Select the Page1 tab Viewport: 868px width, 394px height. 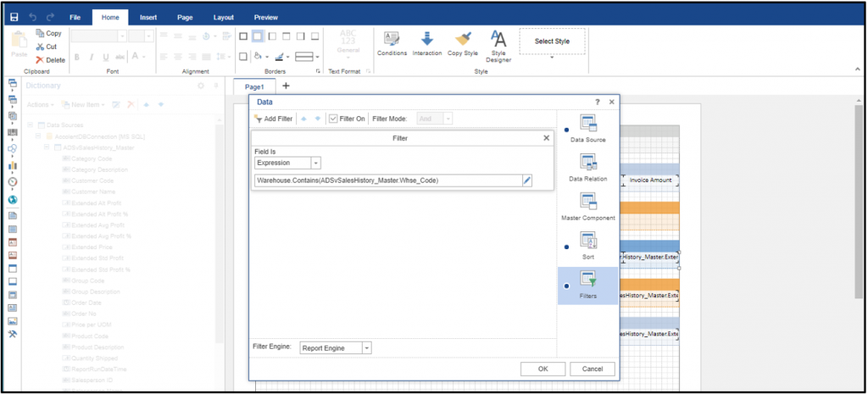click(x=255, y=87)
